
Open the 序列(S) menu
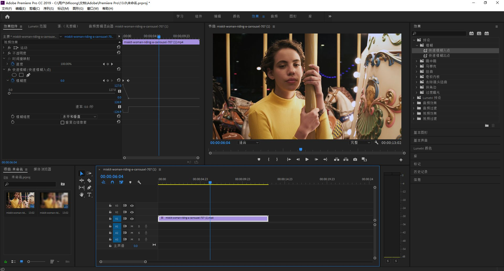pyautogui.click(x=48, y=9)
